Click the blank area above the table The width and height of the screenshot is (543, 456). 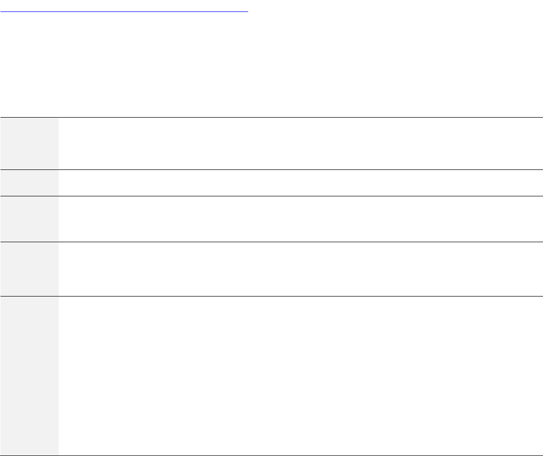coord(271,65)
